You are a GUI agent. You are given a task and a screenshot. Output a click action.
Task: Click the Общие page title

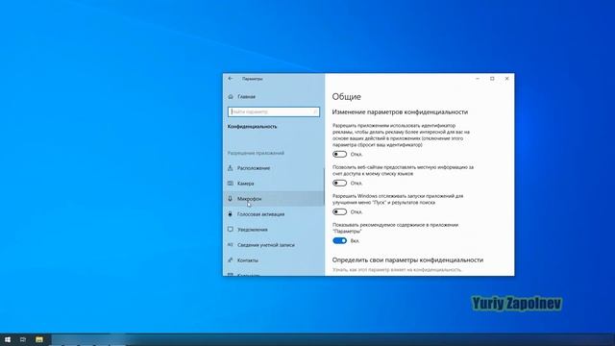(346, 96)
